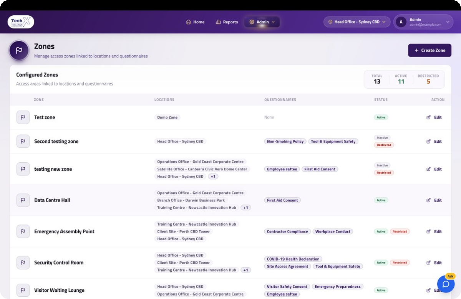The width and height of the screenshot is (461, 299).
Task: Click the Active 11 stat
Action: [401, 79]
